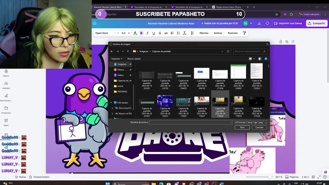Add a new page icon above canvas
The image size is (329, 185).
click(x=293, y=41)
